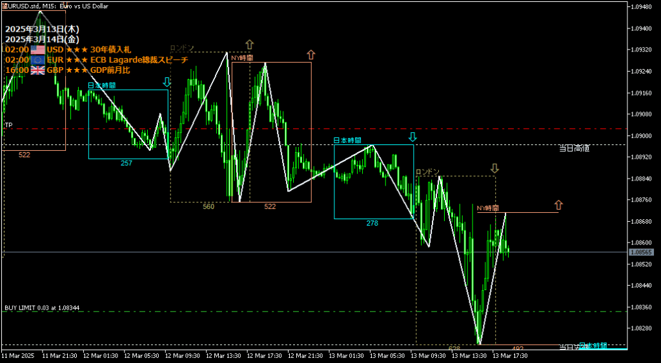Click the UK flag icon beside GBP event
Screen dimensions: 661x363
click(x=37, y=70)
